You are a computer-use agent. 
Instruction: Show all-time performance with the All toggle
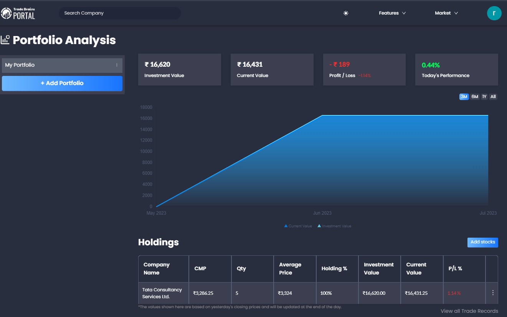click(x=493, y=97)
